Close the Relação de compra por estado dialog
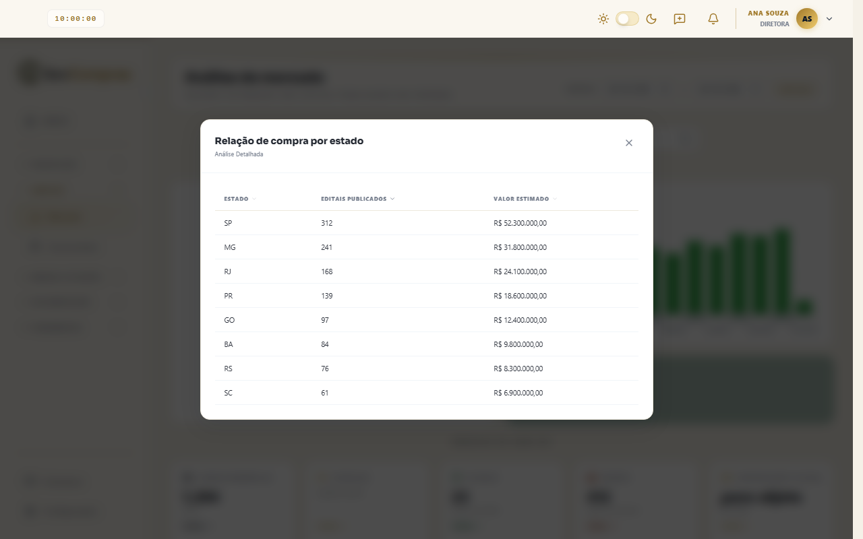The width and height of the screenshot is (863, 539). tap(629, 143)
